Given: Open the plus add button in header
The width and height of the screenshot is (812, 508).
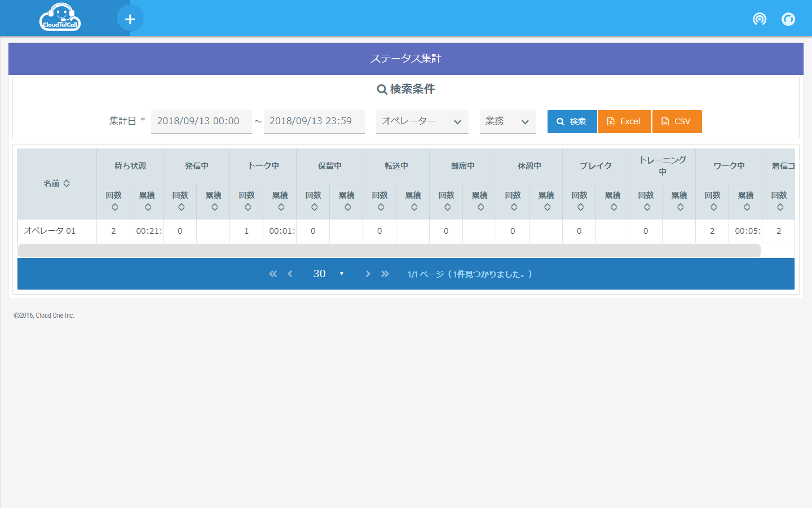Looking at the screenshot, I should (130, 19).
